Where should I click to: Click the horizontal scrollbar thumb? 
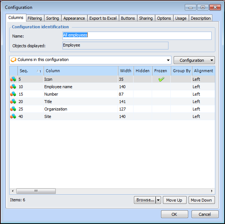[x=36, y=191]
